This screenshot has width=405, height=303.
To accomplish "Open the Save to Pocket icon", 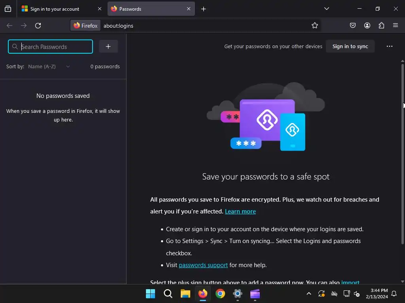I will (352, 25).
